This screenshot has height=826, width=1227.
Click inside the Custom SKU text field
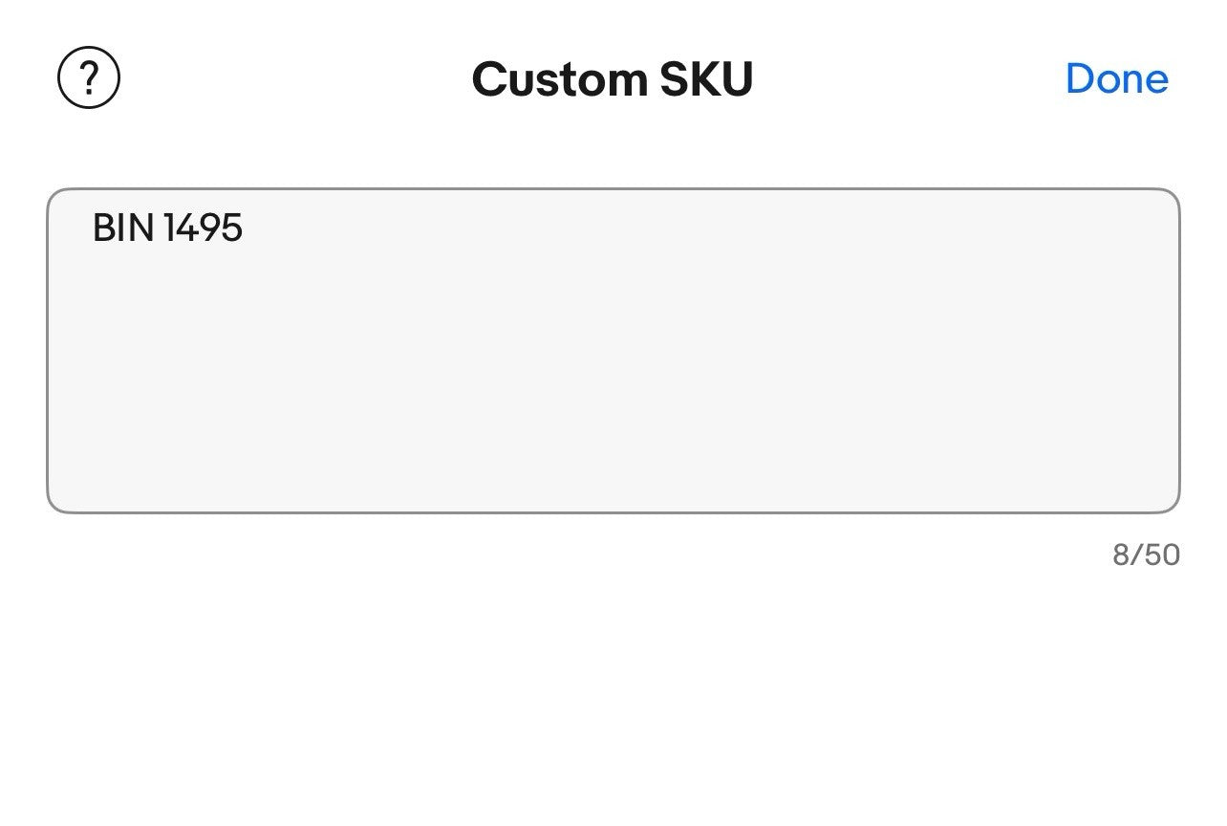click(x=613, y=350)
